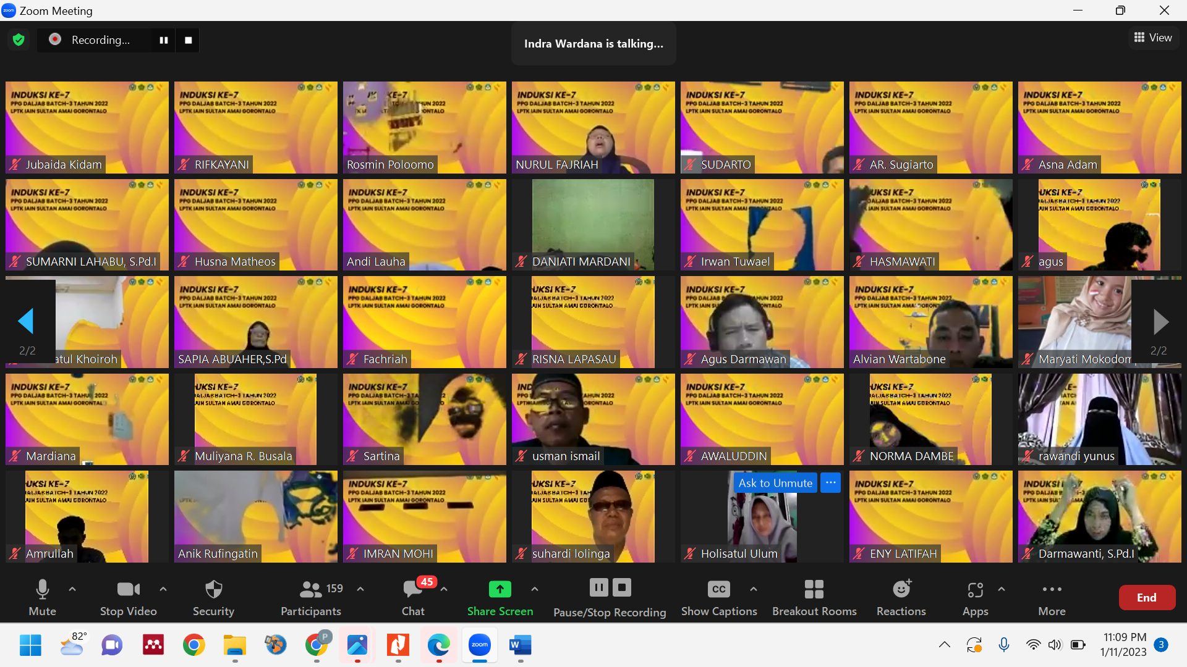Click the green Share Screen icon
1187x667 pixels.
point(500,589)
